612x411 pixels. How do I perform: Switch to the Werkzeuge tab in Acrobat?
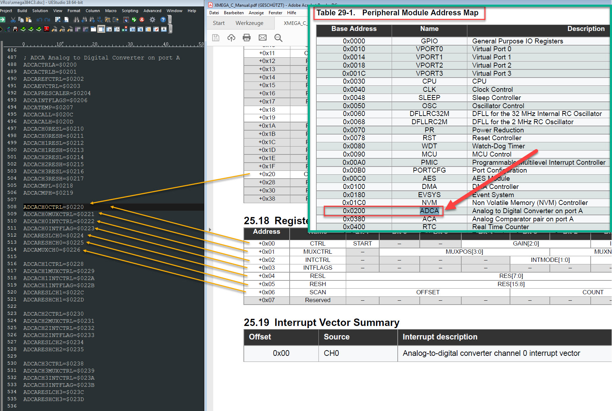pyautogui.click(x=249, y=23)
